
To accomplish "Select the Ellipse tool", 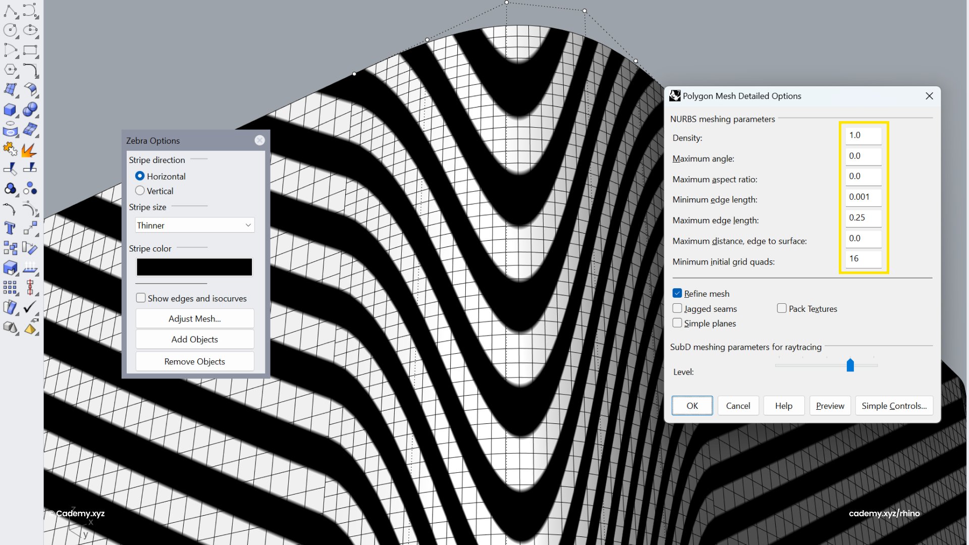I will [x=30, y=30].
